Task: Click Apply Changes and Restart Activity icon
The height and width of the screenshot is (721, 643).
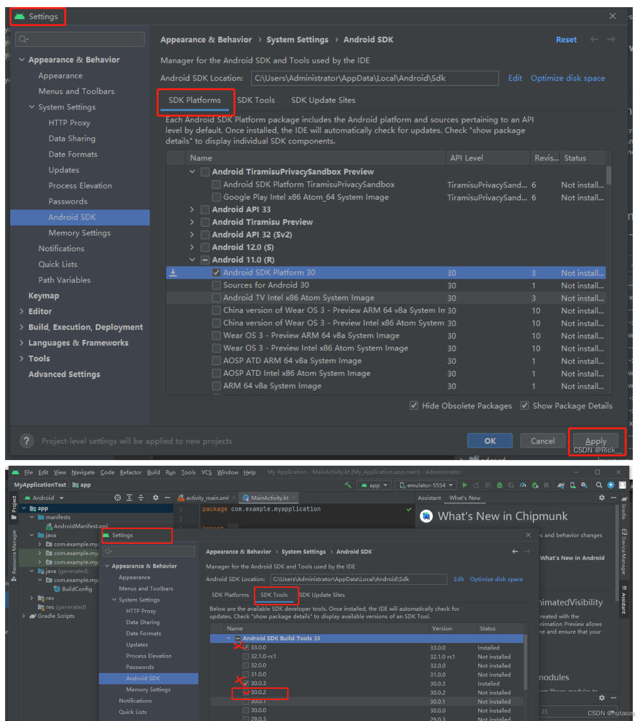Action: coord(476,485)
